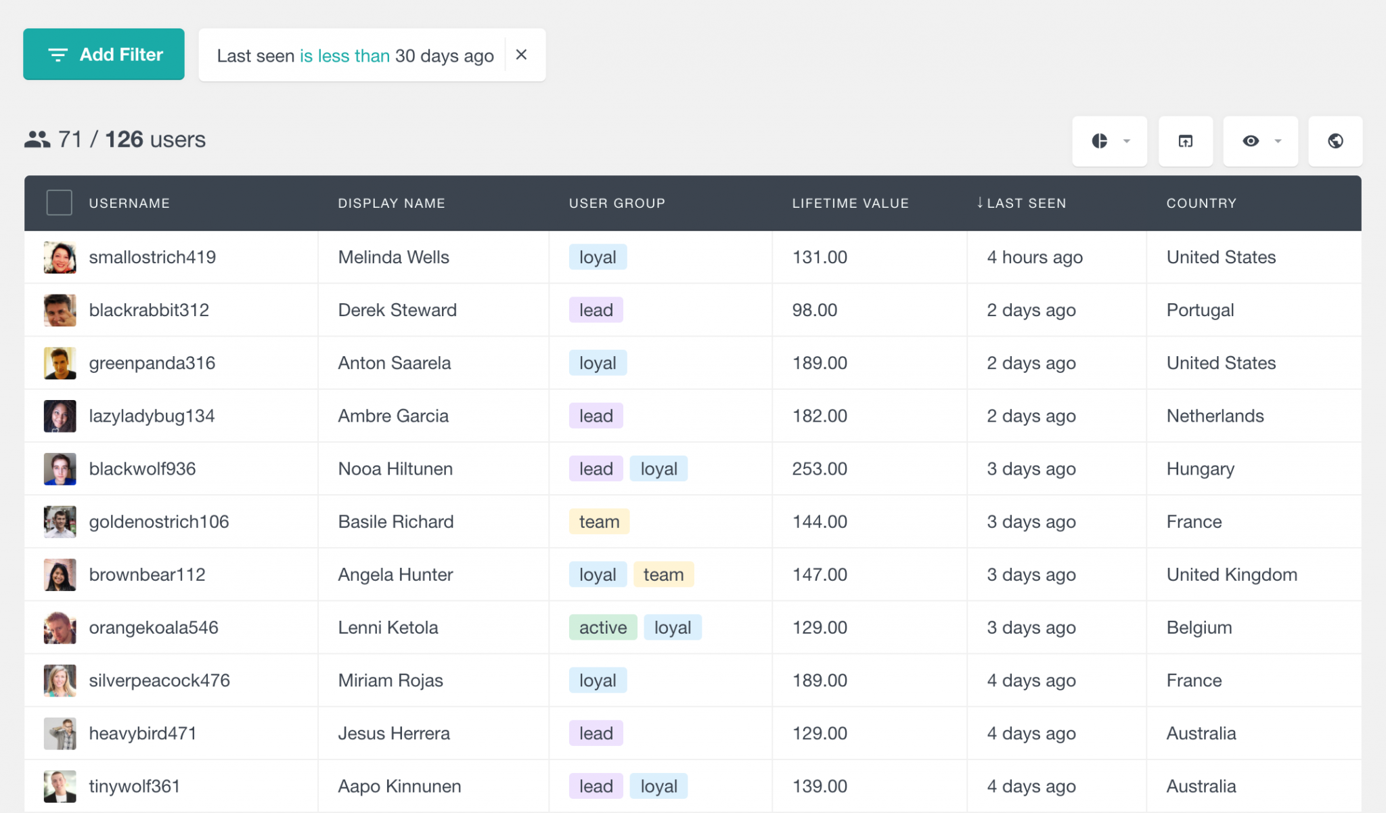Select the blue 'loyal' tag for Melinda Wells
This screenshot has height=813, width=1386.
(x=598, y=257)
